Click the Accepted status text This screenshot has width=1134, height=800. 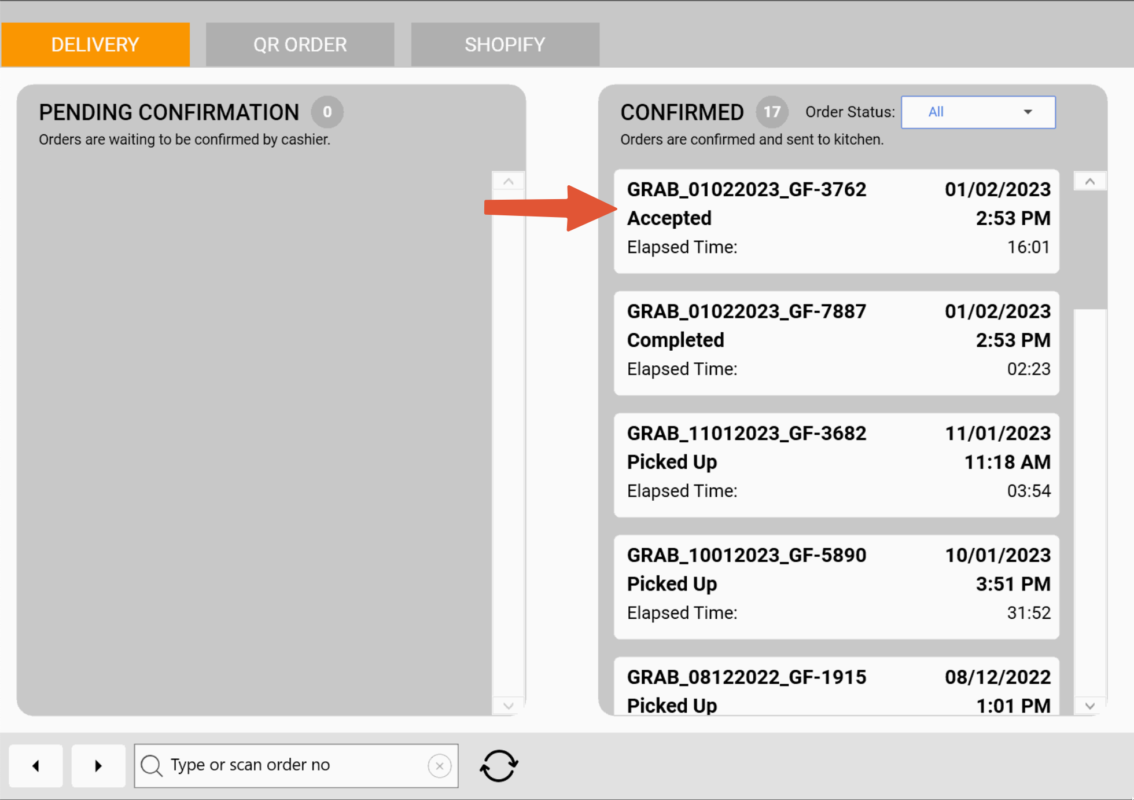[669, 218]
